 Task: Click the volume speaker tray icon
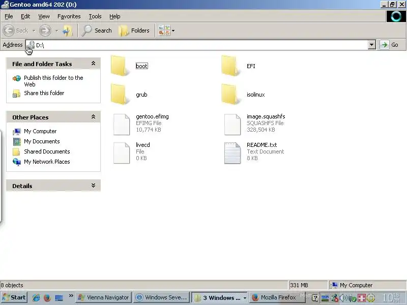coord(343,298)
